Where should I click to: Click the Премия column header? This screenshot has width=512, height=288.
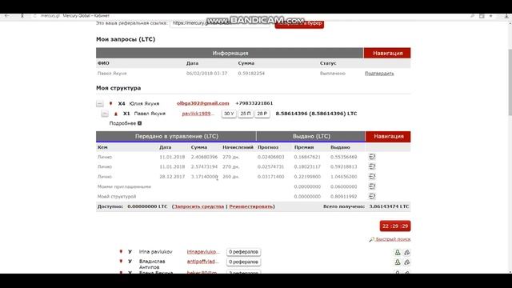click(304, 147)
